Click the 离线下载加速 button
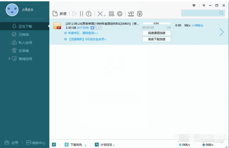The width and height of the screenshot is (229, 148). pos(156,39)
